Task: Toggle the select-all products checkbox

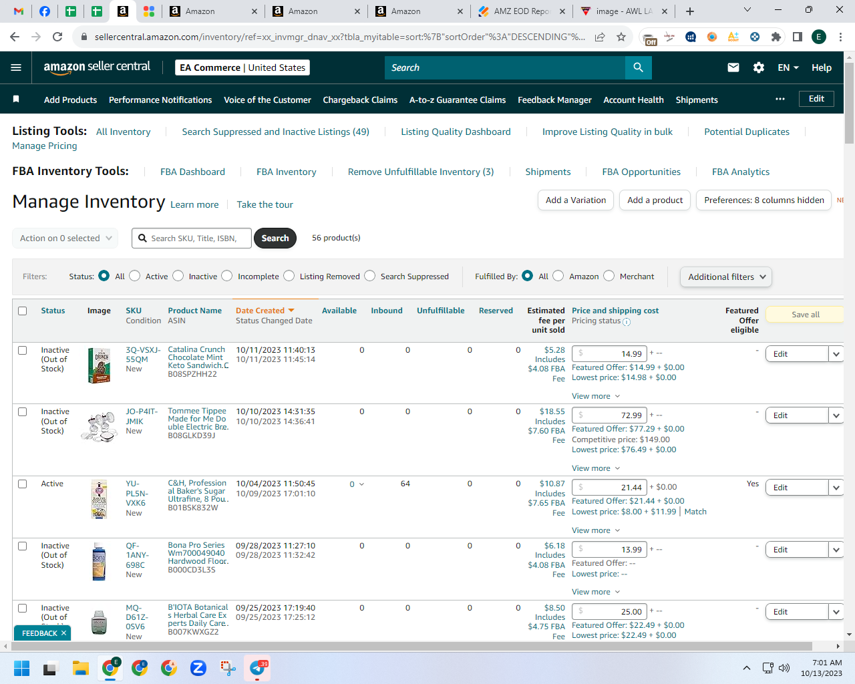Action: click(x=23, y=311)
